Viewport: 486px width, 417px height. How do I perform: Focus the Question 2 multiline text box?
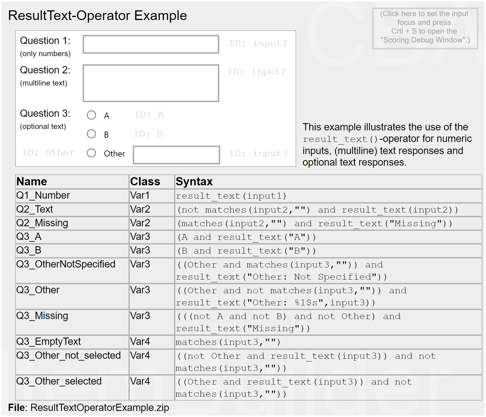[151, 83]
